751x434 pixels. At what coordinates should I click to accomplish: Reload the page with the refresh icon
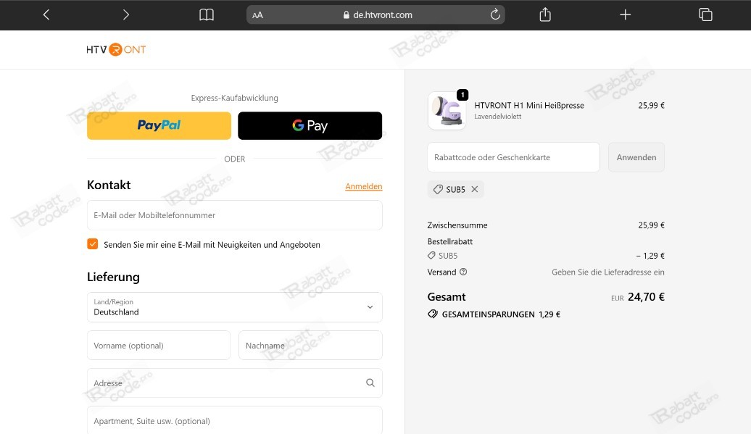tap(495, 14)
